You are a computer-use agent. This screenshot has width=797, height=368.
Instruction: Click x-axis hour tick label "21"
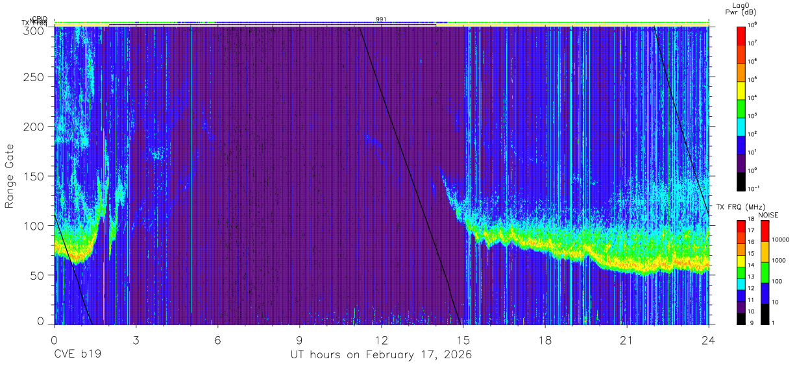point(626,340)
